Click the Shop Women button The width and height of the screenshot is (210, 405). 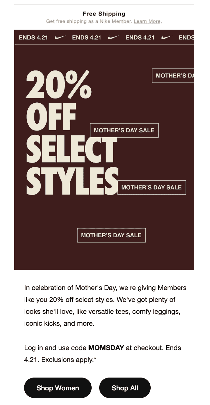coord(58,388)
